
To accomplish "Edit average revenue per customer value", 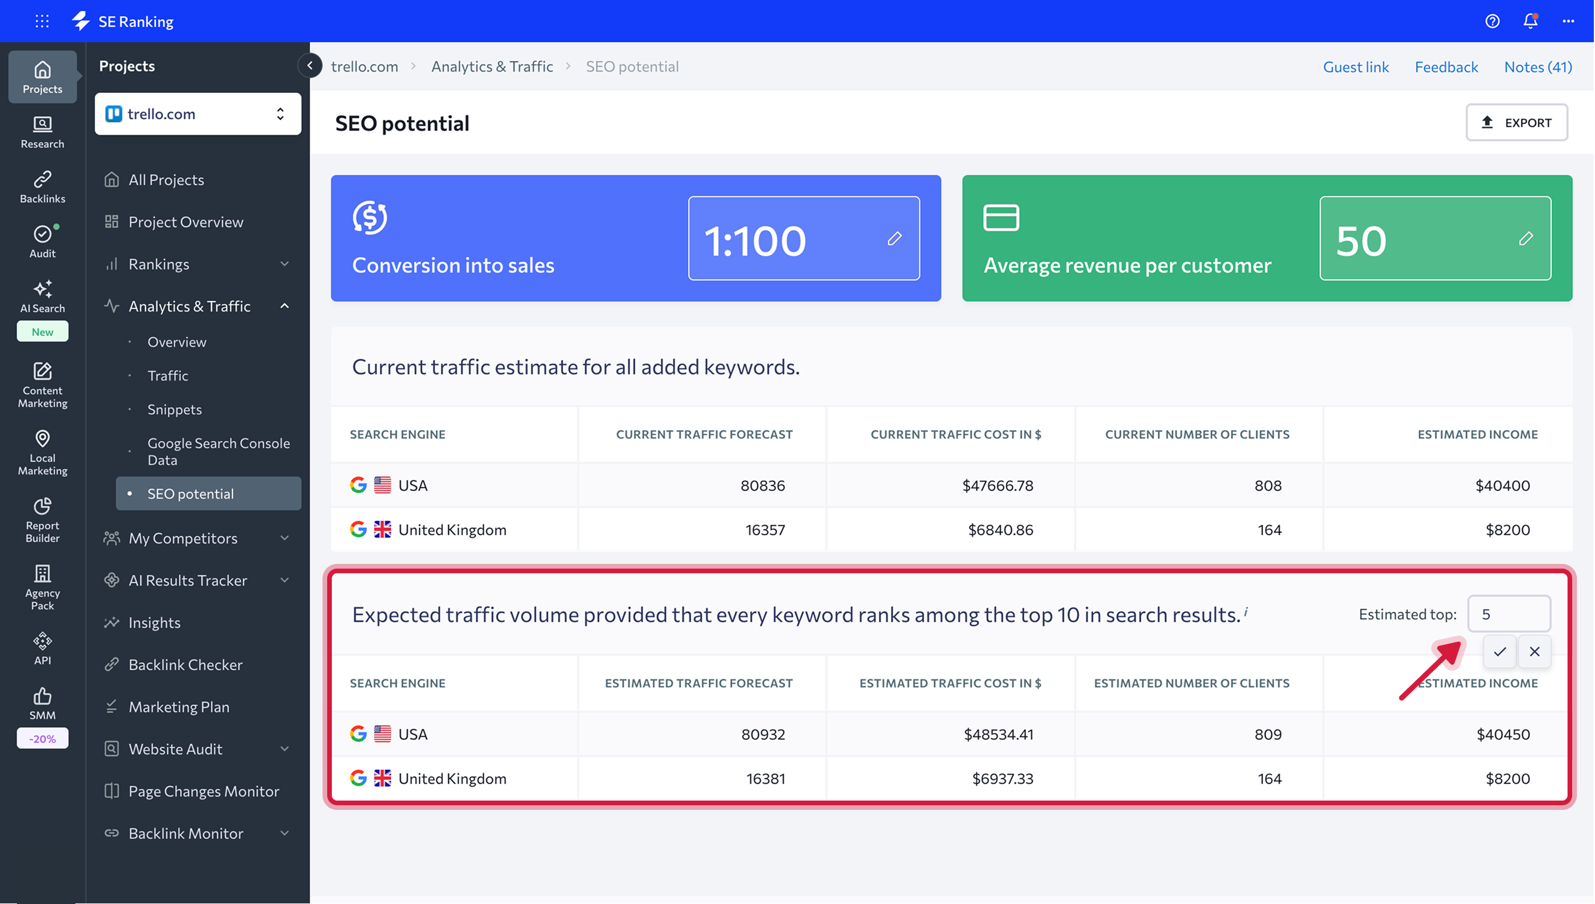I will [1525, 238].
